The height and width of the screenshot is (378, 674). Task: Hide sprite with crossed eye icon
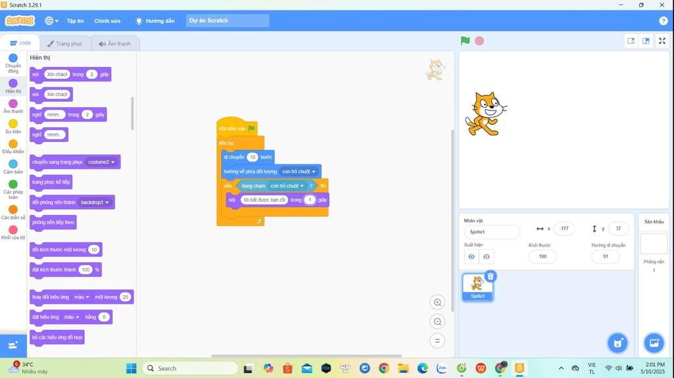tap(486, 256)
